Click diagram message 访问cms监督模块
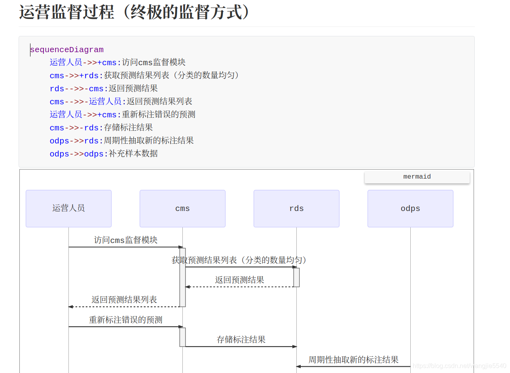Viewport: 510px width, 373px height. pyautogui.click(x=125, y=240)
